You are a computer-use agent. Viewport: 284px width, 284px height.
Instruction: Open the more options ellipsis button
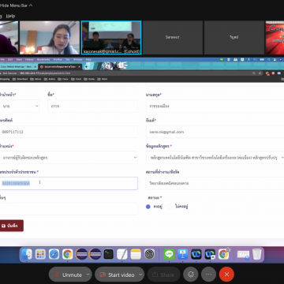click(208, 275)
